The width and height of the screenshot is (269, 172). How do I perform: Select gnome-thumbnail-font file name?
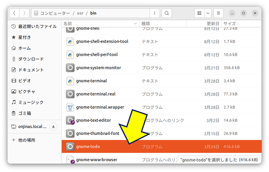click(98, 133)
